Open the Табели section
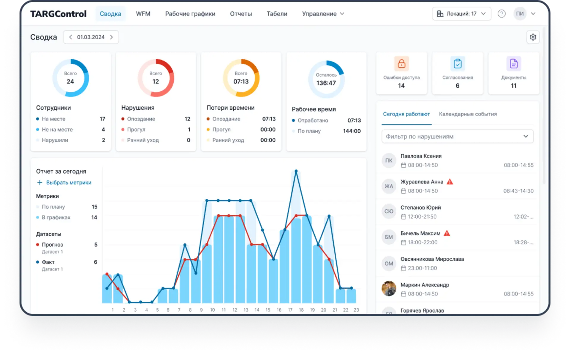 click(277, 14)
